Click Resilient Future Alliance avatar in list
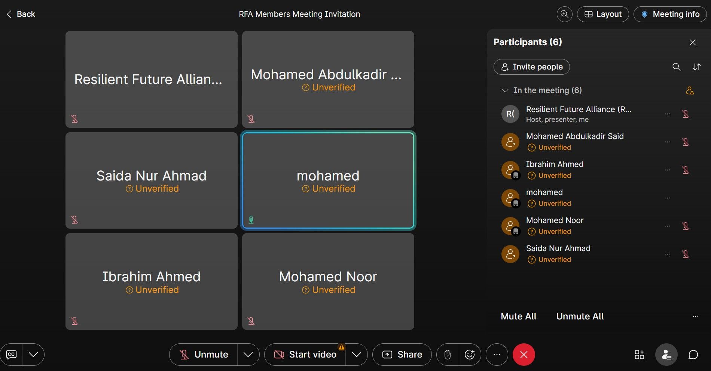This screenshot has height=371, width=711. [x=510, y=114]
